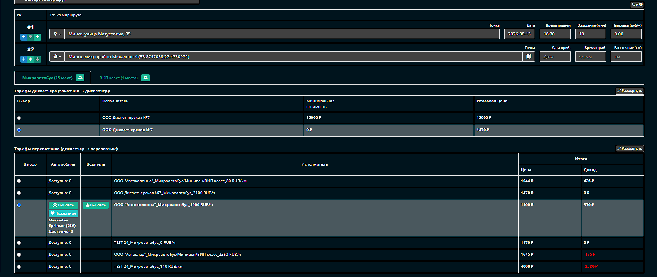Expand the carrier tariffs table
Viewport: 657px width, 277px height.
(x=630, y=149)
